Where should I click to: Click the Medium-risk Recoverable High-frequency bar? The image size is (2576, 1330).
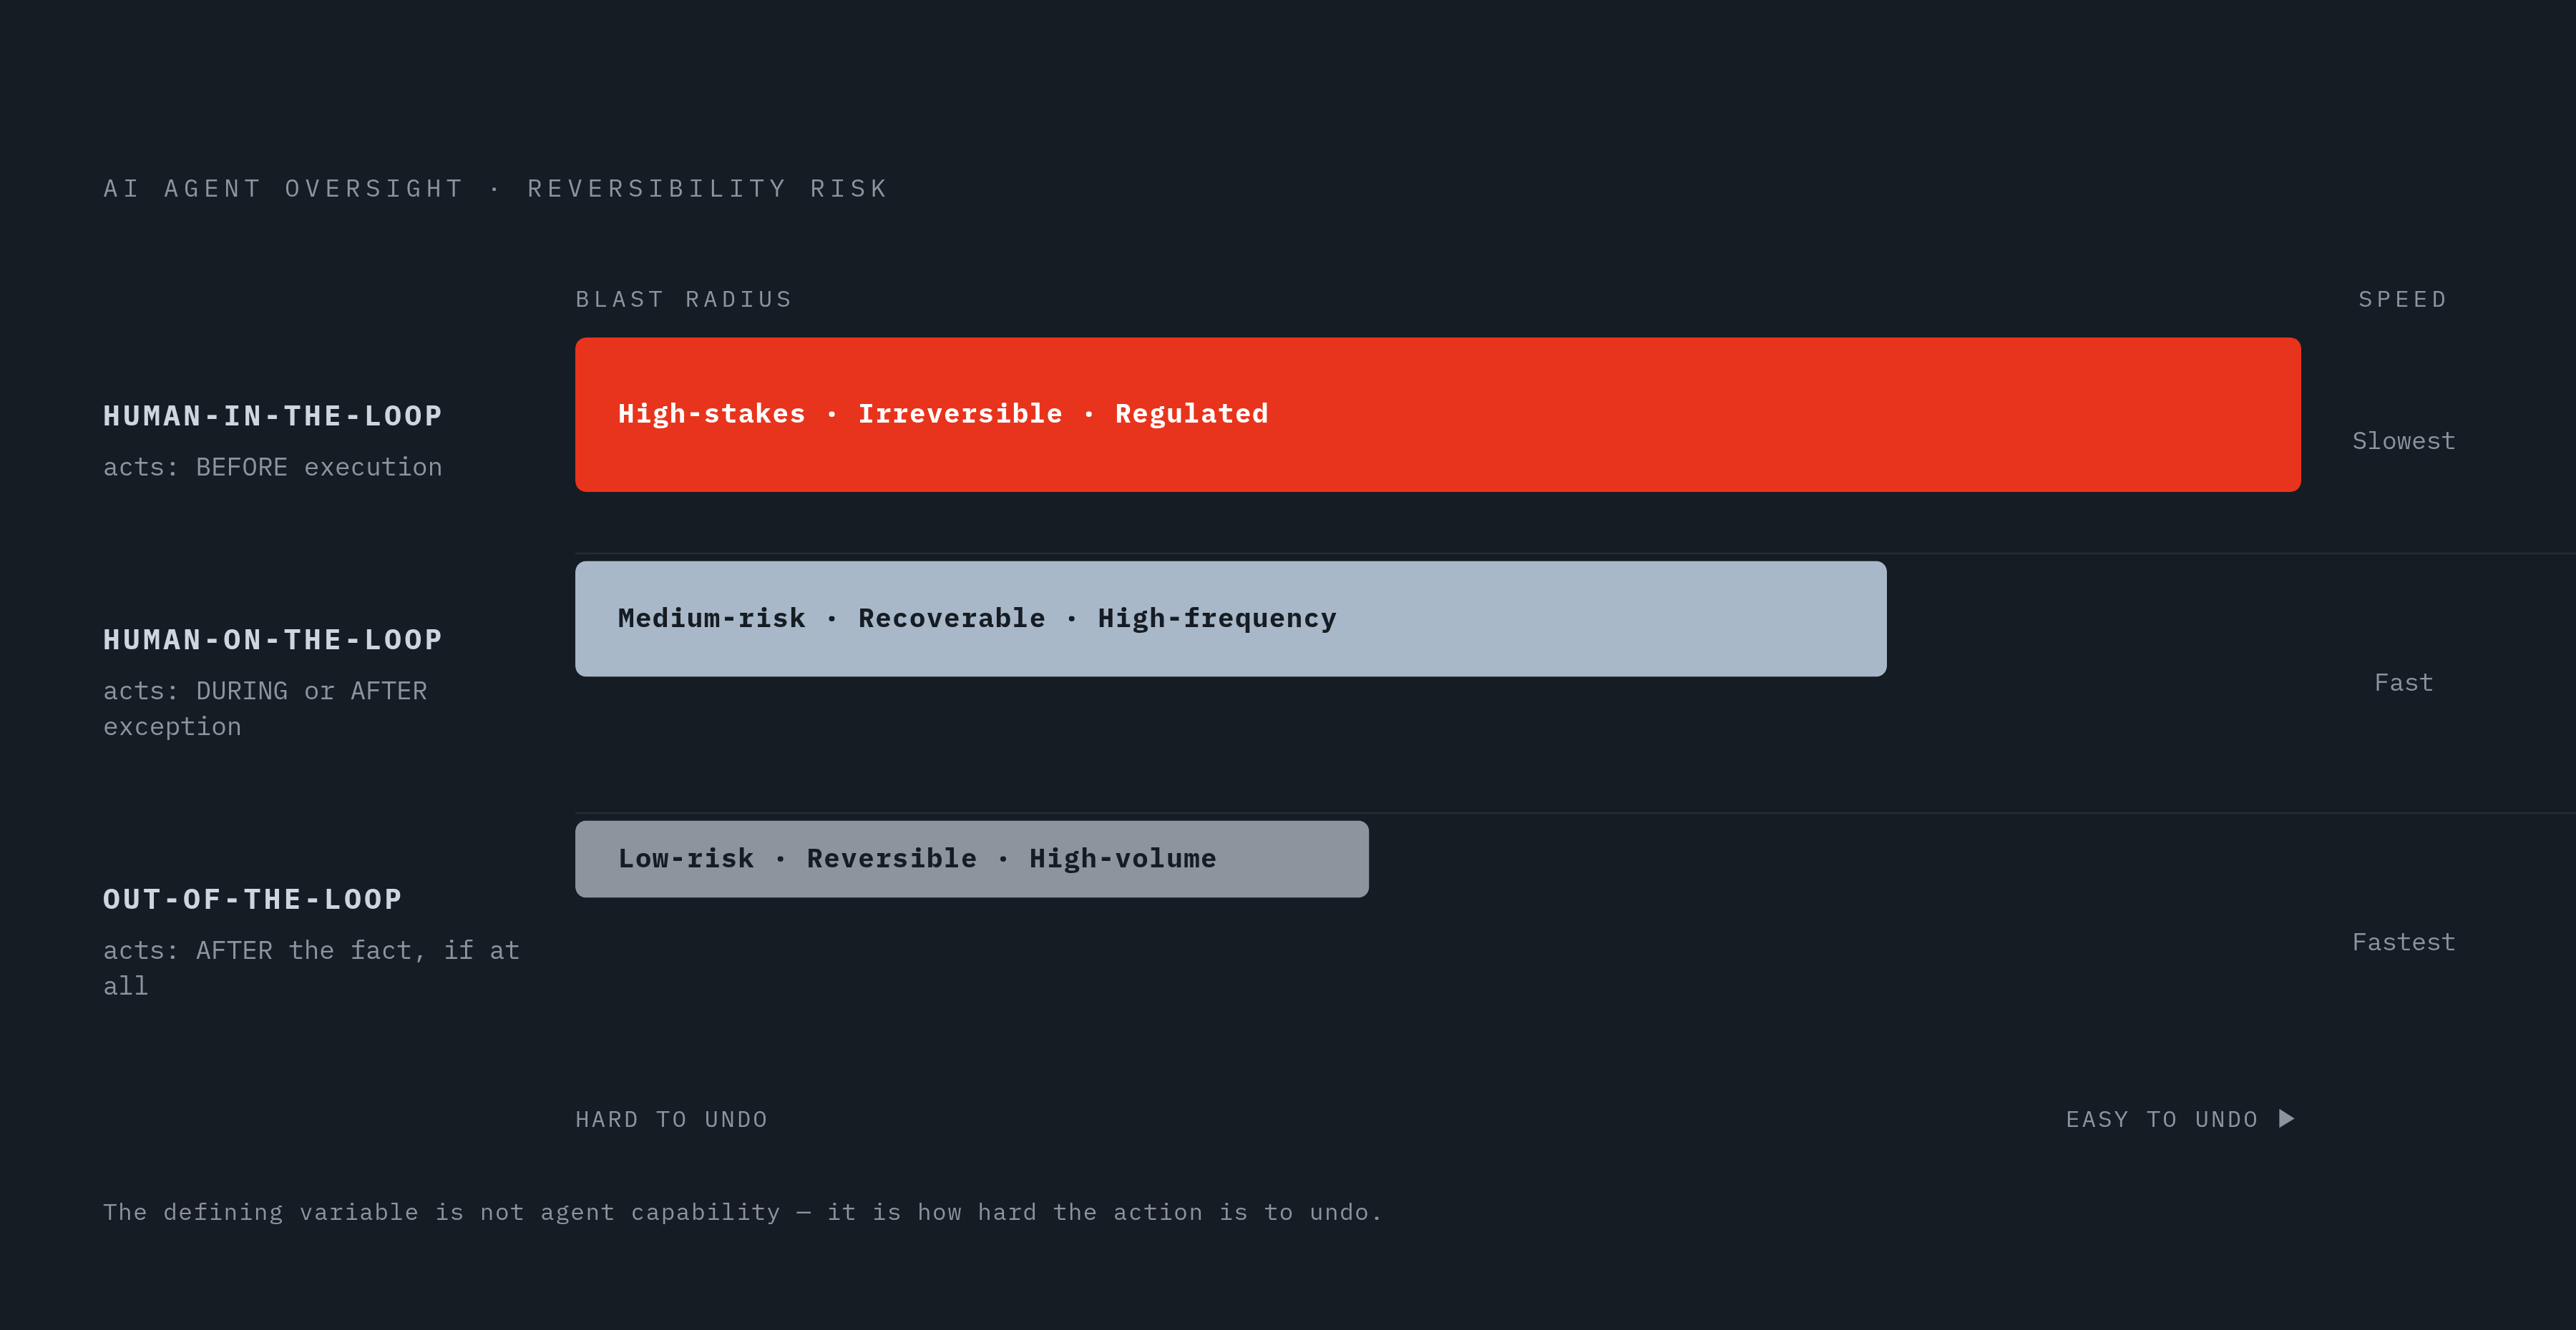click(x=1230, y=619)
